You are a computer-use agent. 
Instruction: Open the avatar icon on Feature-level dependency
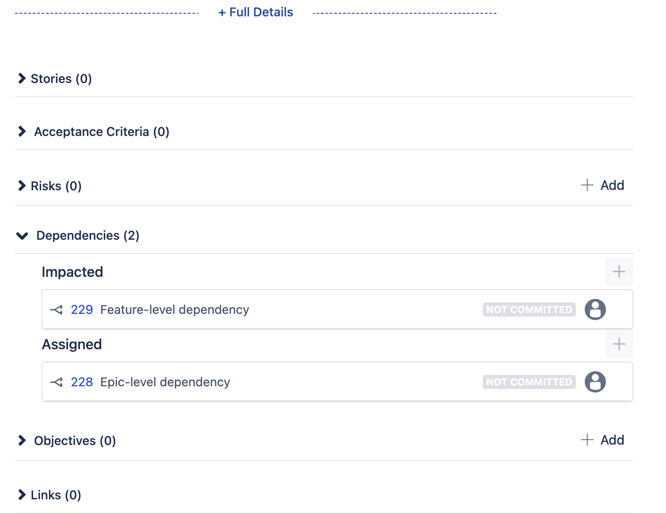[595, 309]
